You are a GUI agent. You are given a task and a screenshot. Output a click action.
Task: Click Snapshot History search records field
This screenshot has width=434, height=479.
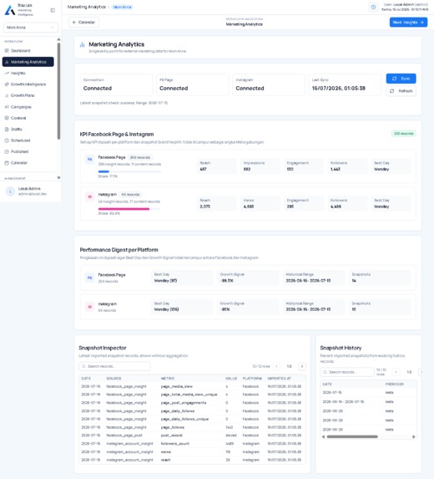click(347, 372)
